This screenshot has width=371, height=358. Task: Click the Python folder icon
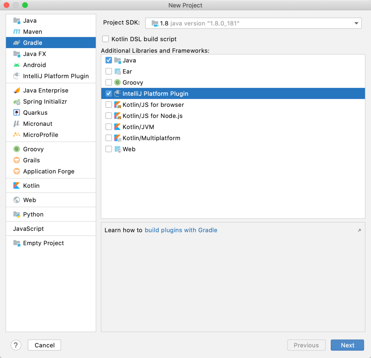coord(16,214)
